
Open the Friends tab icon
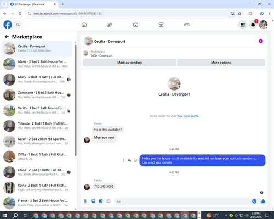(x=110, y=25)
